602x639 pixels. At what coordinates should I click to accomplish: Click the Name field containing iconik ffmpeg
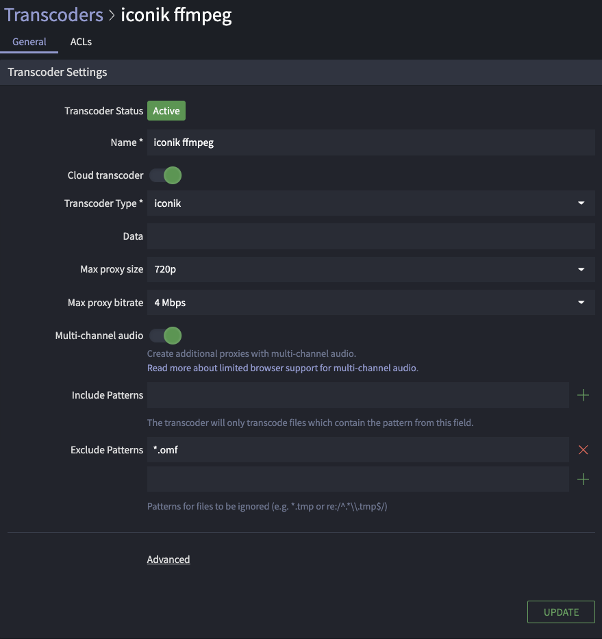coord(371,142)
